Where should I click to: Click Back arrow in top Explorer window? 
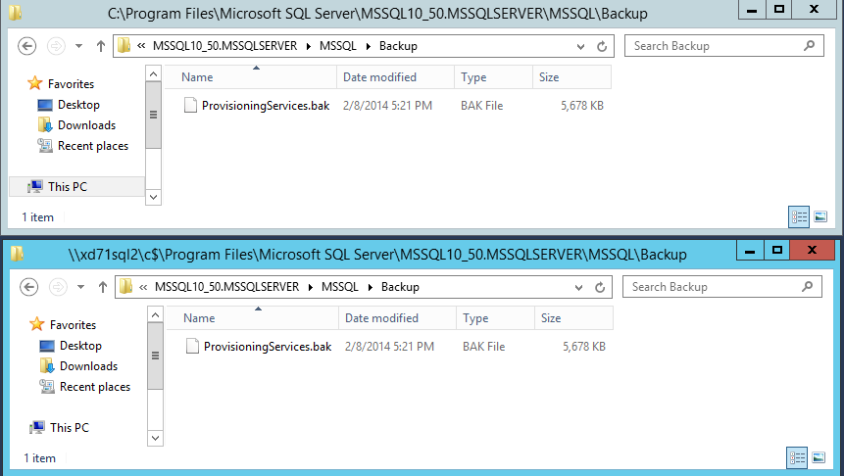point(27,46)
